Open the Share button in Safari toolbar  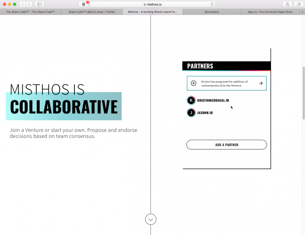tap(287, 4)
